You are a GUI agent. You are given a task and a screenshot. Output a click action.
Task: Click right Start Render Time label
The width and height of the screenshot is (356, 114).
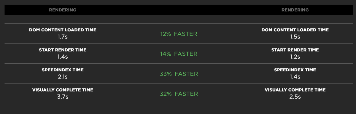[295, 50]
